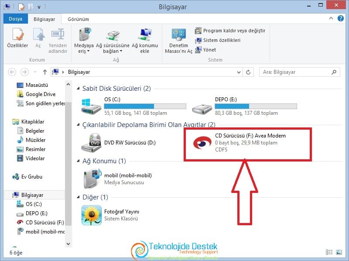The height and width of the screenshot is (261, 349).
Task: Click the quick access new folder icon
Action: (31, 7)
